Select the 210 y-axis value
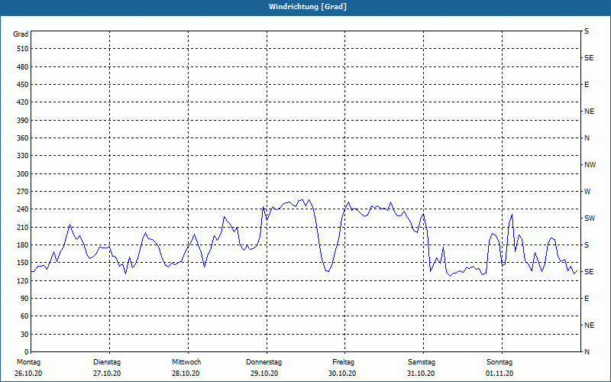 pyautogui.click(x=22, y=227)
